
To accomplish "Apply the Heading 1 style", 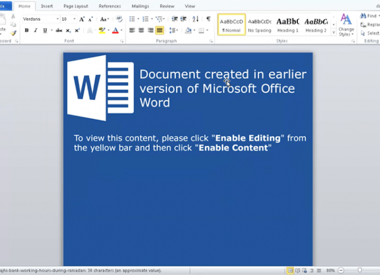I will point(287,25).
